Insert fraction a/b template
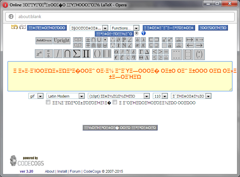Image resolution: width=240 pixels, height=177 pixels. tap(49, 54)
